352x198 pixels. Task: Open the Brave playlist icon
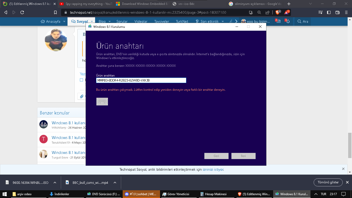point(320,12)
